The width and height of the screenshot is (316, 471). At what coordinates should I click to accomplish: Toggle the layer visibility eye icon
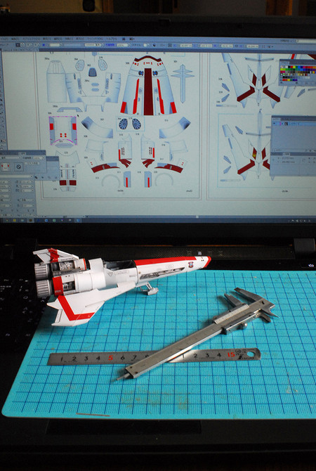275,124
